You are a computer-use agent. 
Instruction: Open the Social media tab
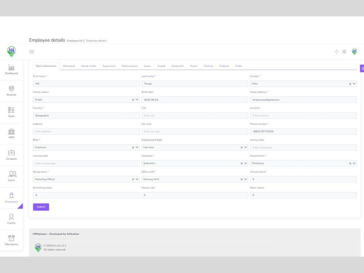pyautogui.click(x=89, y=66)
